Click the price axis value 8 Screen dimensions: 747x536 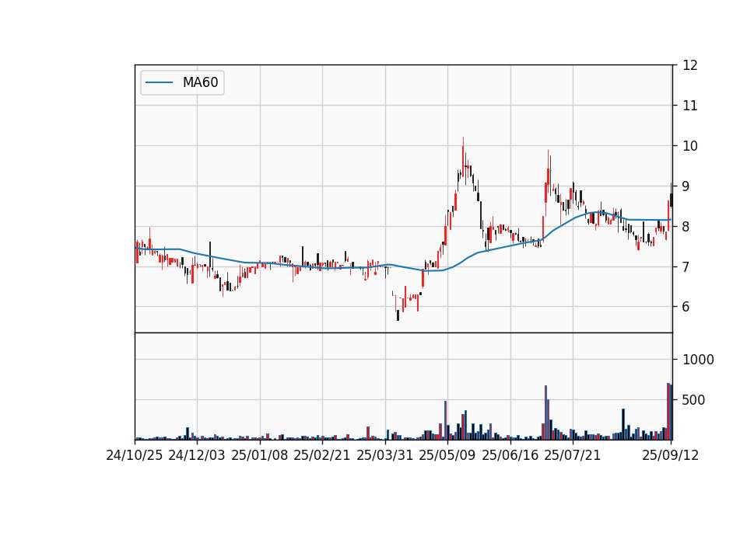tap(686, 226)
